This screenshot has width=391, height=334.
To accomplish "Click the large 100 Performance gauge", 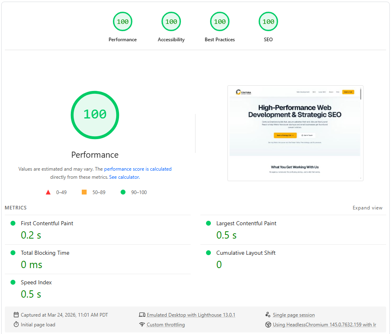I will coord(95,115).
